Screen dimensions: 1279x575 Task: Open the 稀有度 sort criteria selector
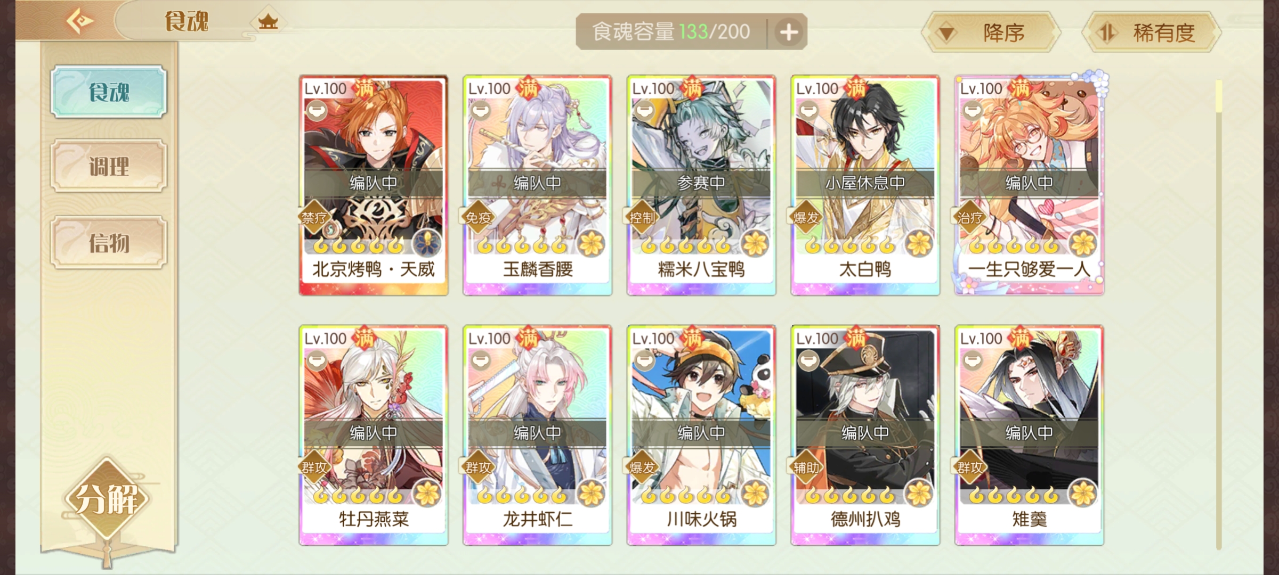[1151, 33]
